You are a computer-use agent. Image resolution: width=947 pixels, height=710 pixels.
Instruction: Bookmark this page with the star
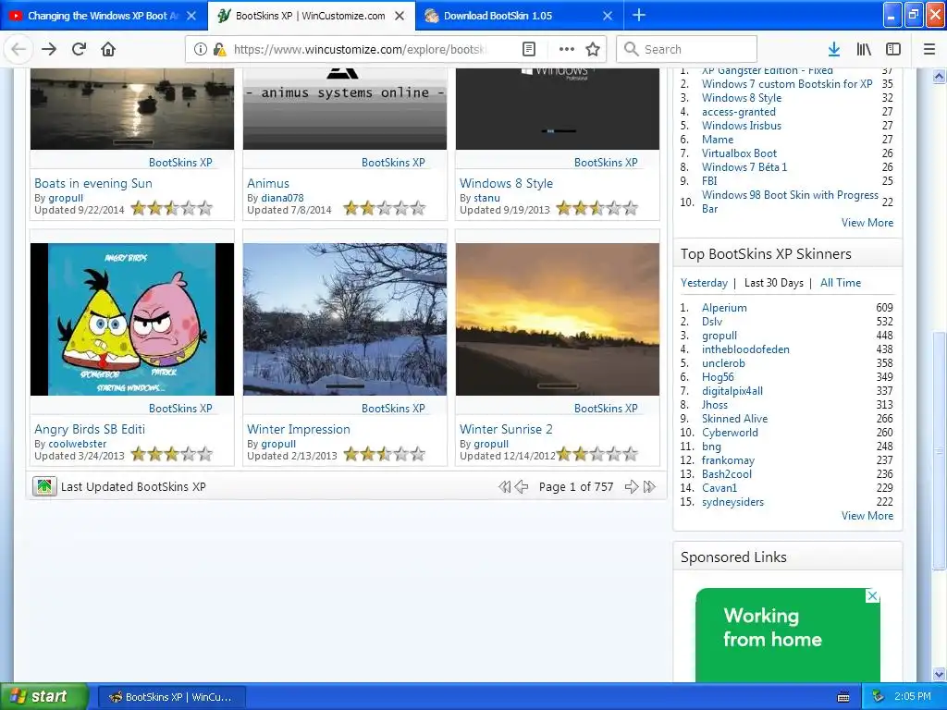click(x=593, y=50)
